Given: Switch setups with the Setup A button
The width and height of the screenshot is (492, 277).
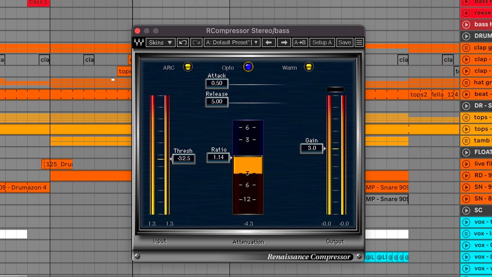Looking at the screenshot, I should pos(322,42).
